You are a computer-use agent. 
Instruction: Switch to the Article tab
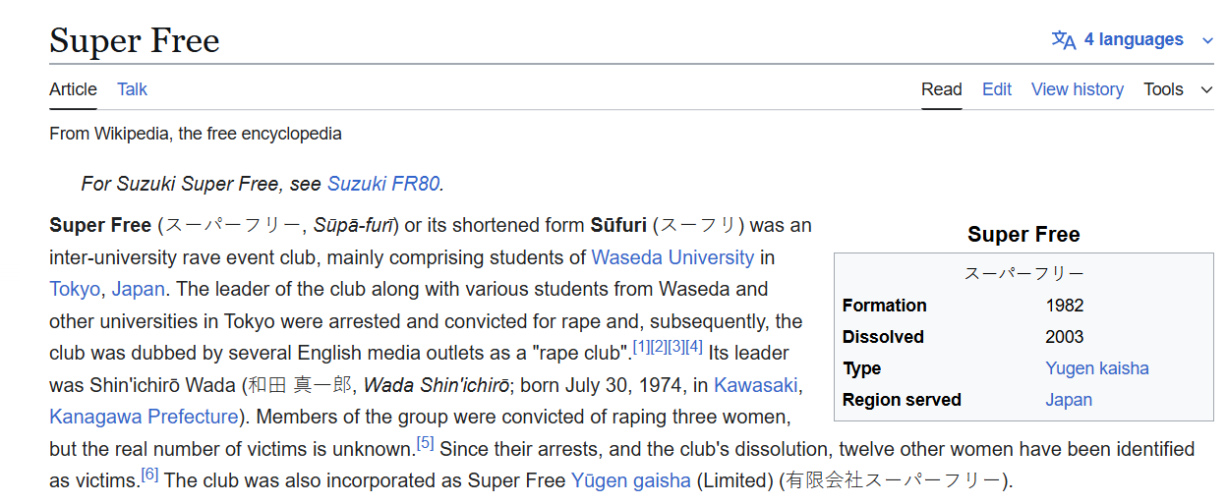pyautogui.click(x=74, y=89)
